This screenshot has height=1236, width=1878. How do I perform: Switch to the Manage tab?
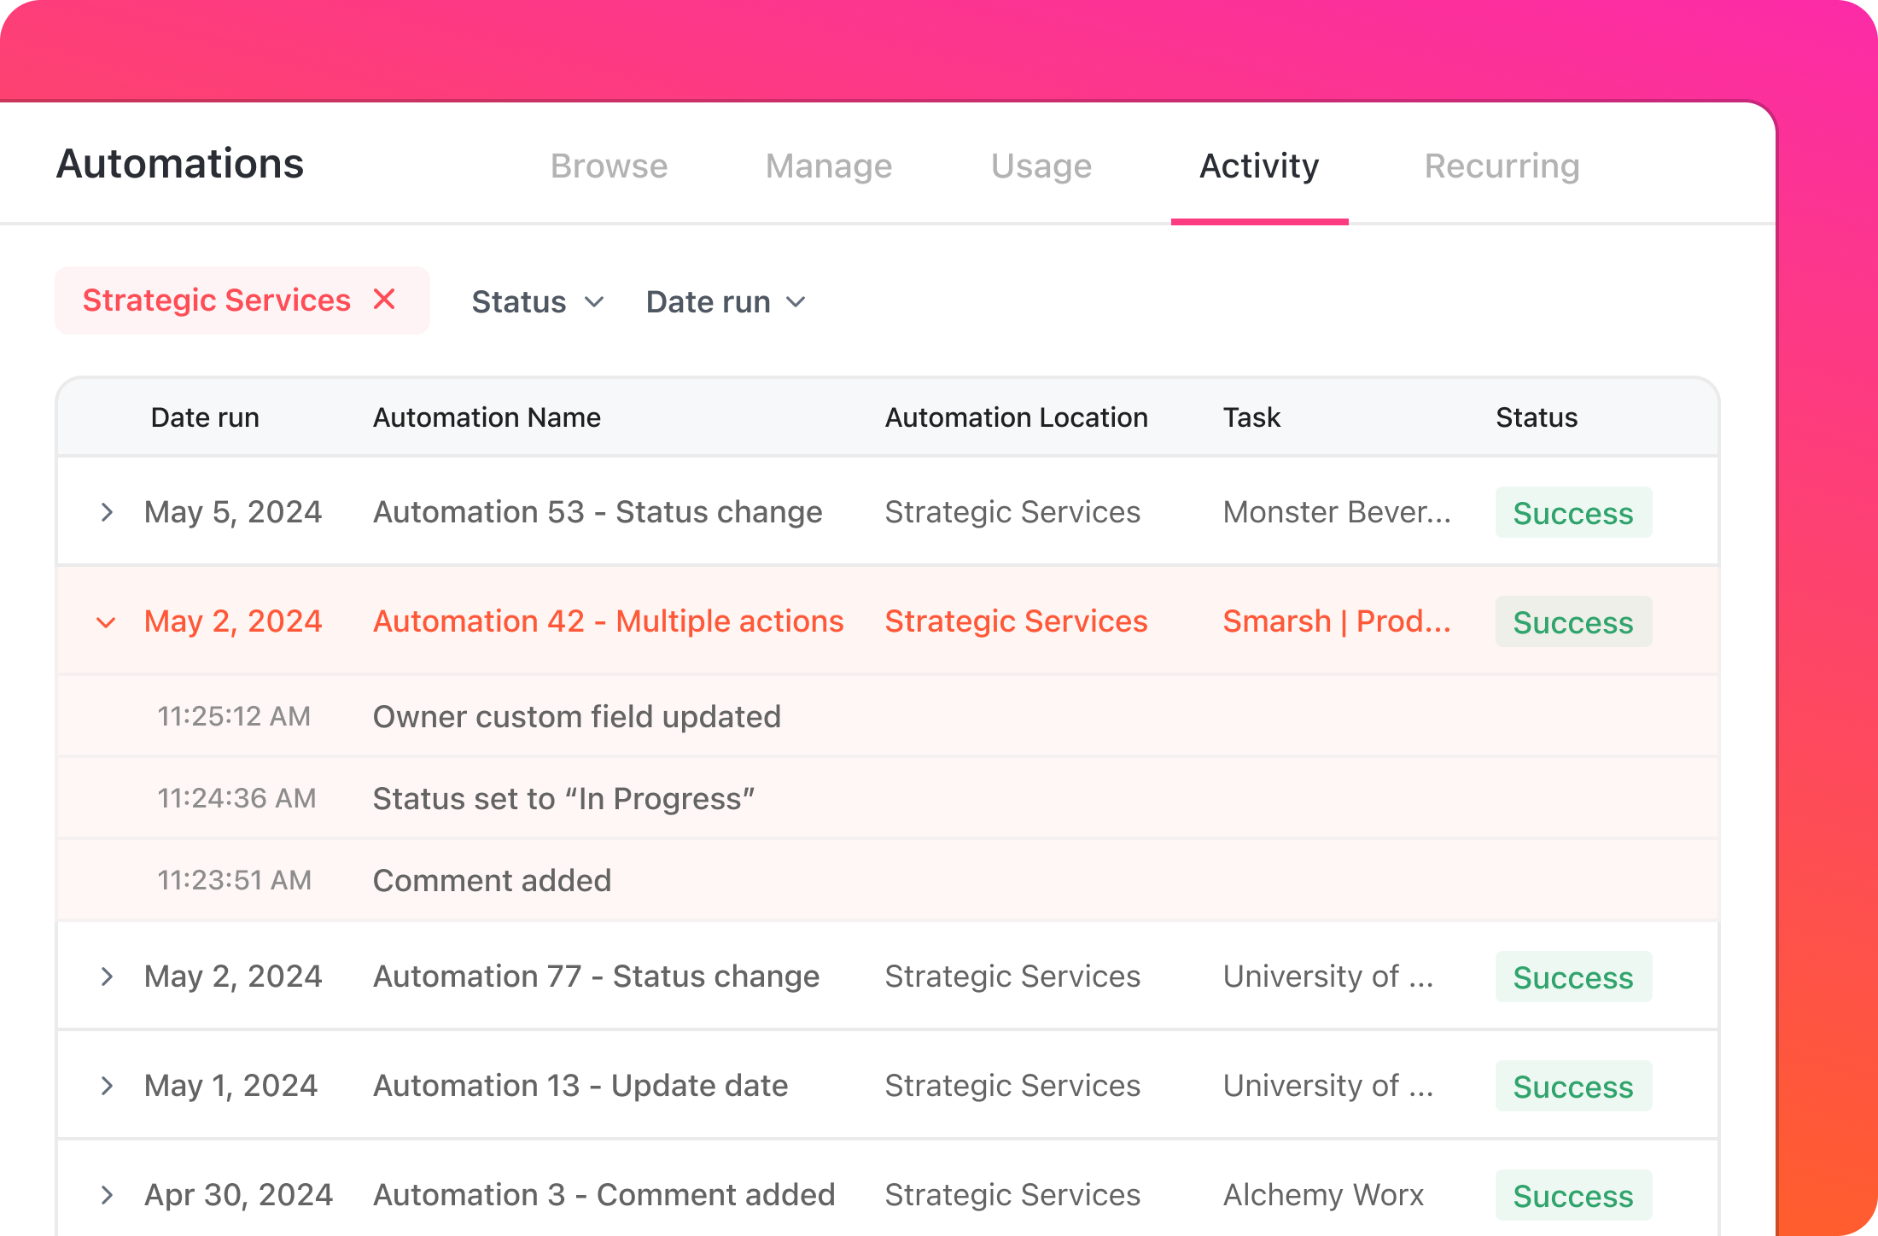pos(828,165)
